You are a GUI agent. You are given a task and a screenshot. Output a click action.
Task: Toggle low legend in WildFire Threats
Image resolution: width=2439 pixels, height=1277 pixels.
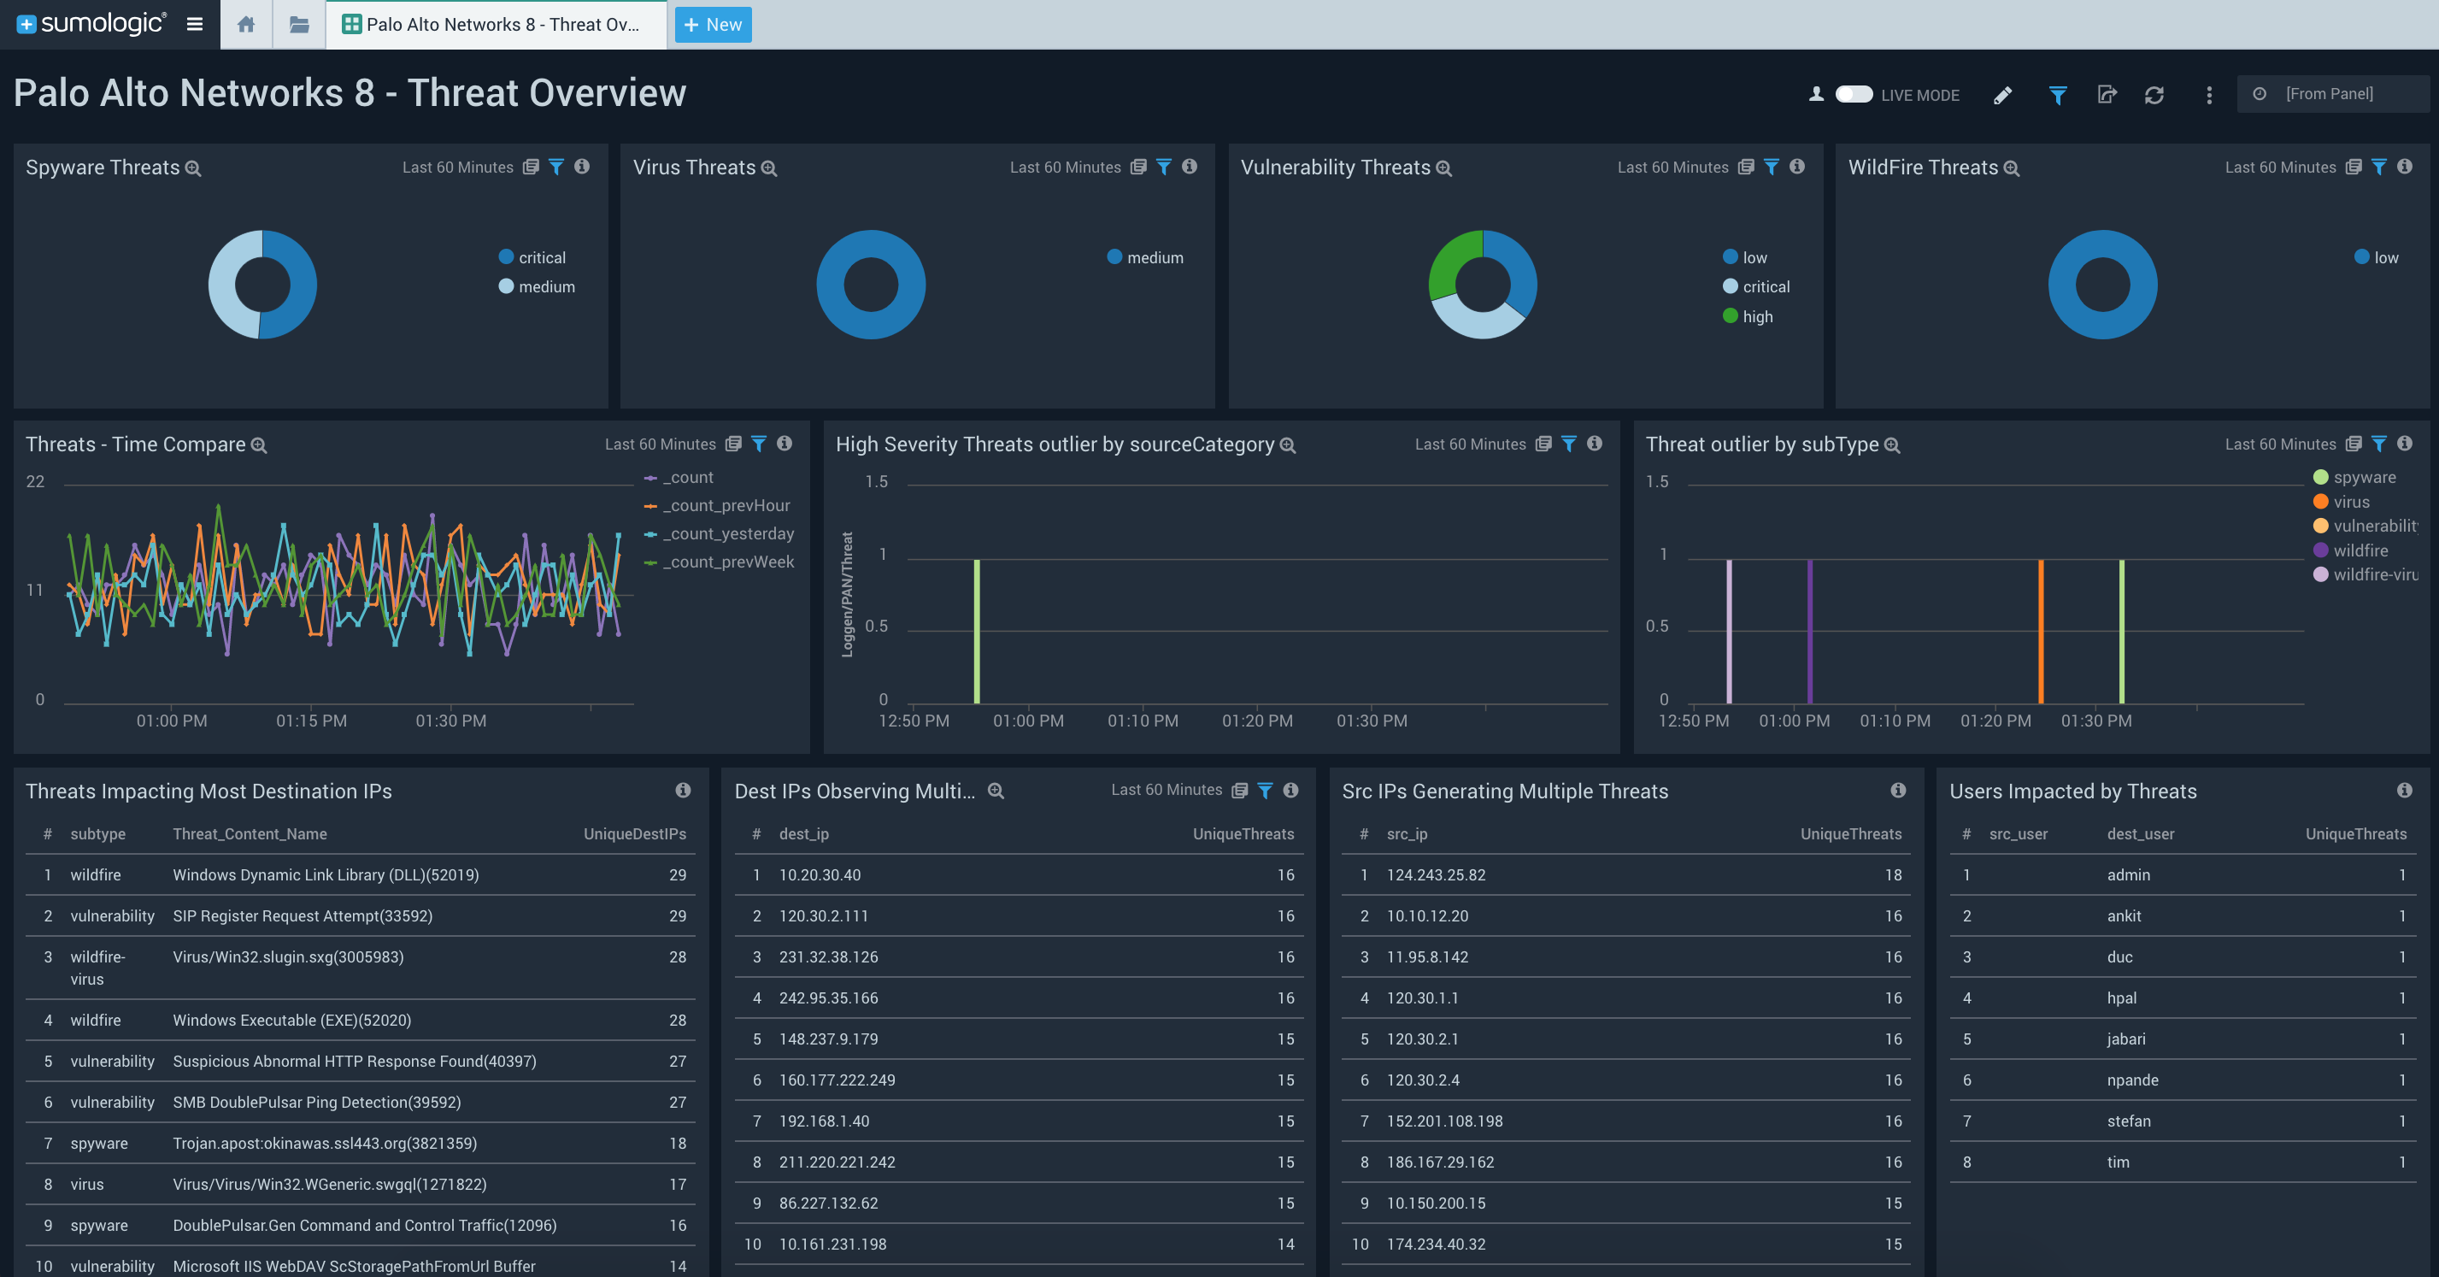pyautogui.click(x=2377, y=257)
